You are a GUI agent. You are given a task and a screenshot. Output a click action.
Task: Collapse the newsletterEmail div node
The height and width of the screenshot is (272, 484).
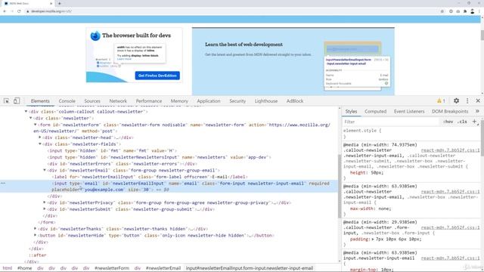click(45, 170)
